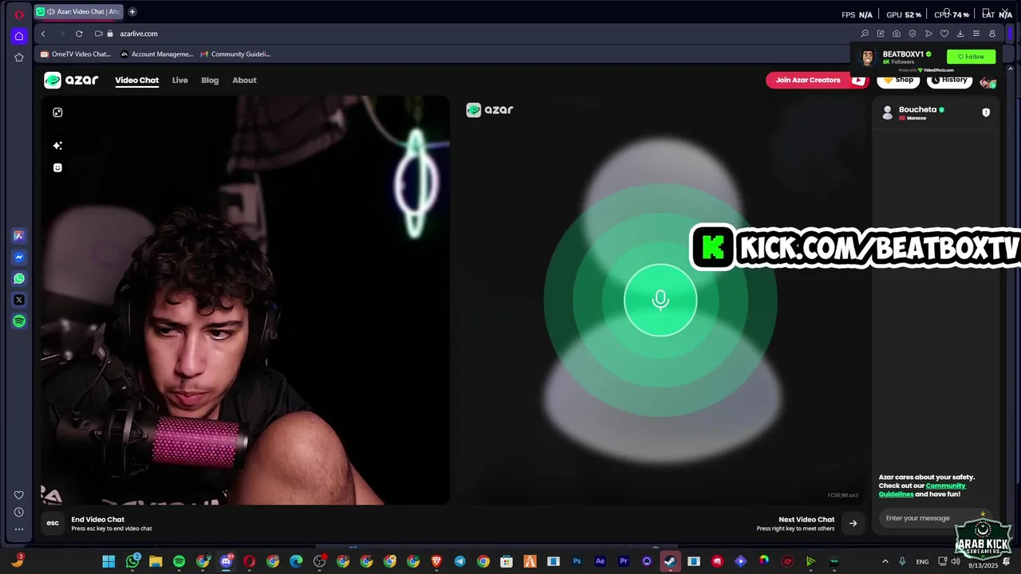Open the heart pinboards sidebar icon

[x=19, y=495]
